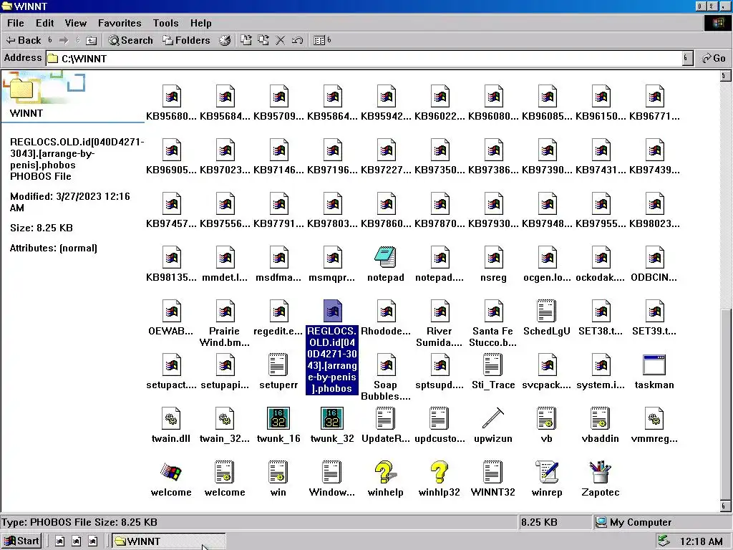This screenshot has width=733, height=550.
Task: Select the twunk_32 icon
Action: point(332,424)
